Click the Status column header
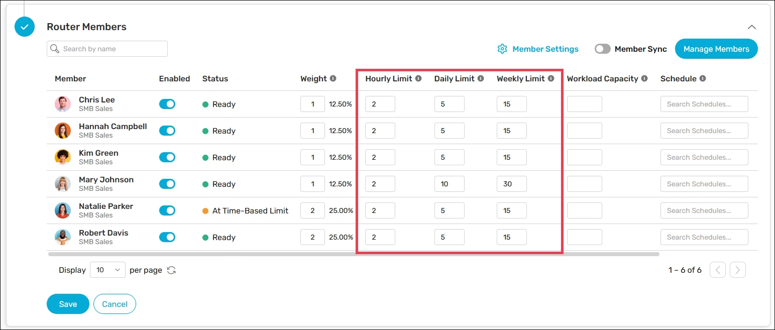The height and width of the screenshot is (330, 775). click(x=215, y=78)
